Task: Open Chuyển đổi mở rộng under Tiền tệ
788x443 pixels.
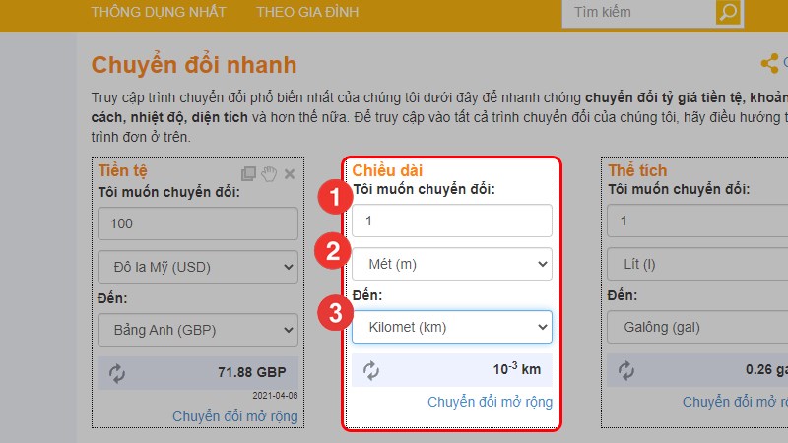Action: (x=235, y=416)
